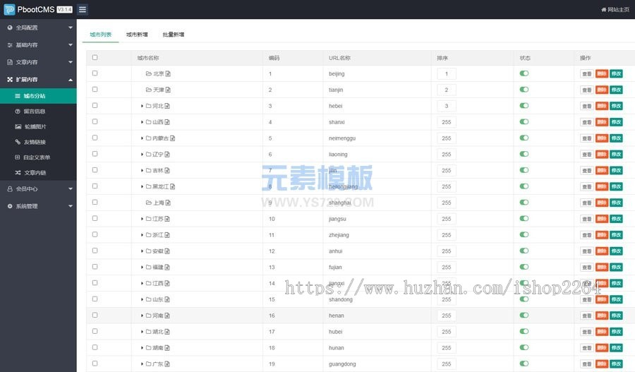Click 删除 button for the henan row
This screenshot has width=635, height=372.
(602, 316)
